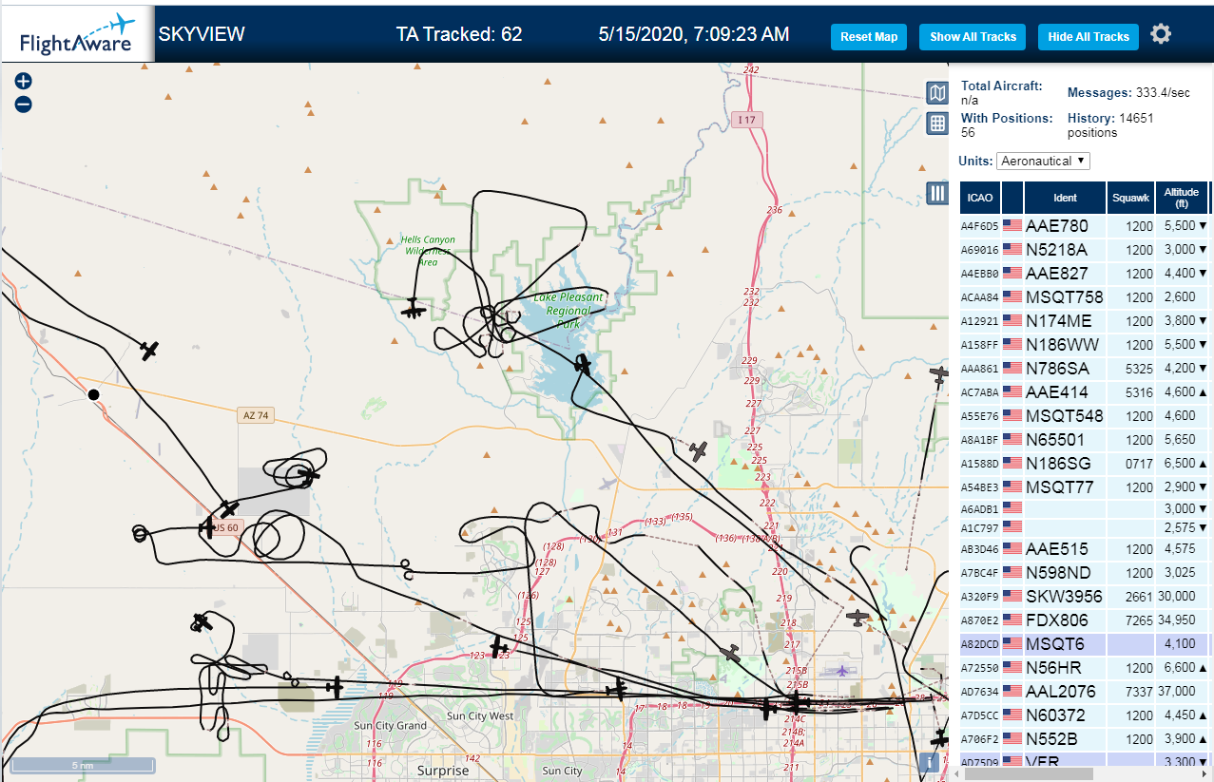This screenshot has width=1214, height=782.
Task: Toggle the grid overlay icon
Action: (x=937, y=123)
